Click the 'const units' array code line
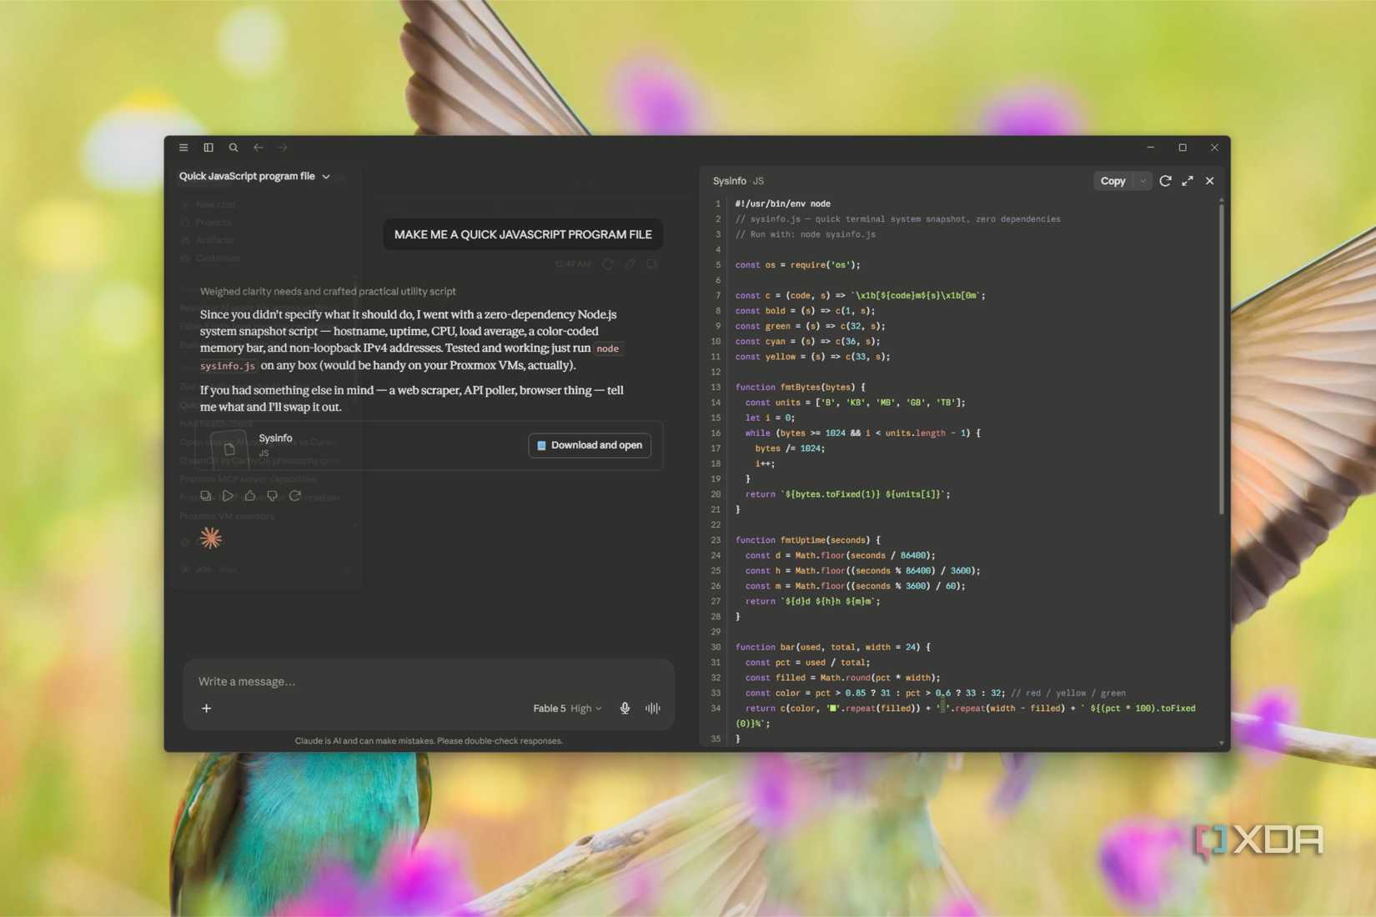 [x=855, y=403]
